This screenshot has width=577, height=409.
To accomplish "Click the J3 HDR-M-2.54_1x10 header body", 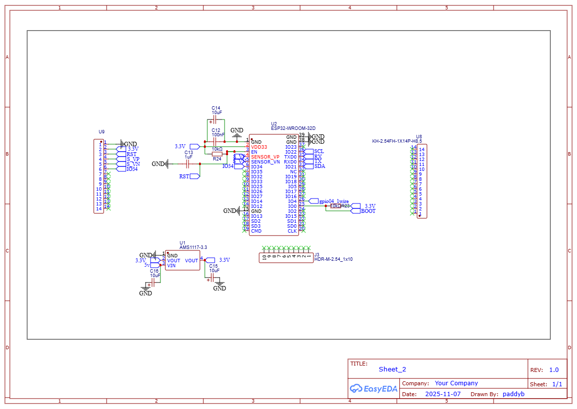I will pyautogui.click(x=286, y=257).
